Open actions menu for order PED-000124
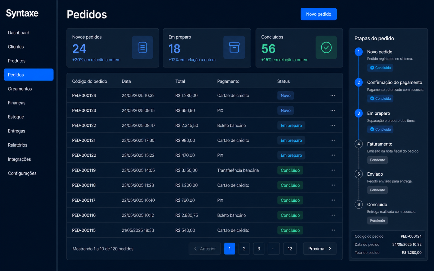 pyautogui.click(x=333, y=95)
